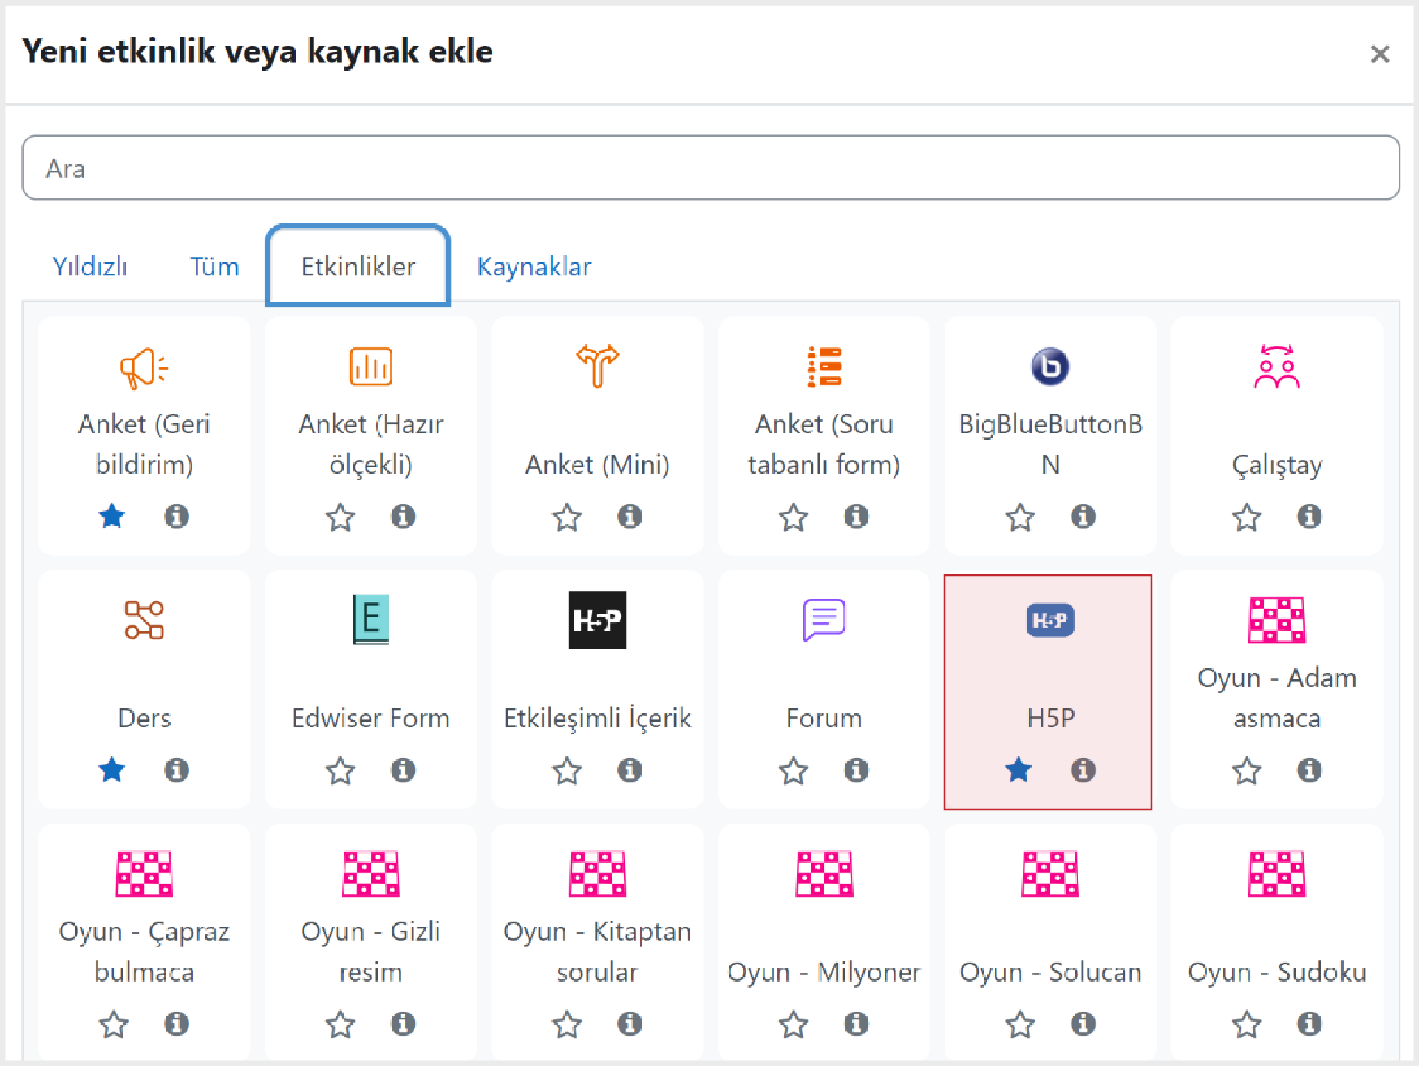This screenshot has width=1419, height=1066.
Task: Star Oyun - Solucan
Action: point(1020,1024)
